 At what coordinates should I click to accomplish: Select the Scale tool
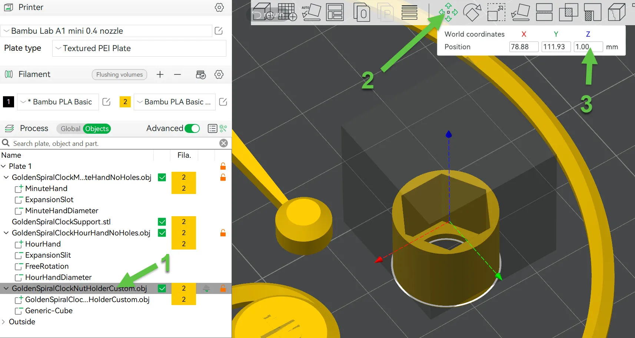(496, 12)
